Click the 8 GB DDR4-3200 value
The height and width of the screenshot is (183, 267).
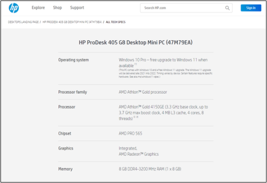150,169
